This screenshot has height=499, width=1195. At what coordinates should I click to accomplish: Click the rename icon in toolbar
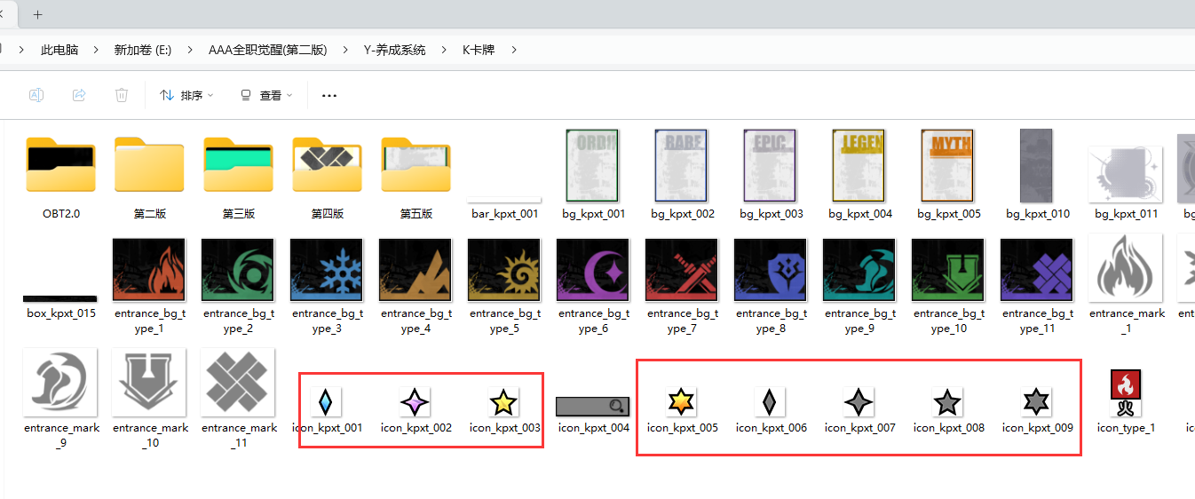pos(36,95)
